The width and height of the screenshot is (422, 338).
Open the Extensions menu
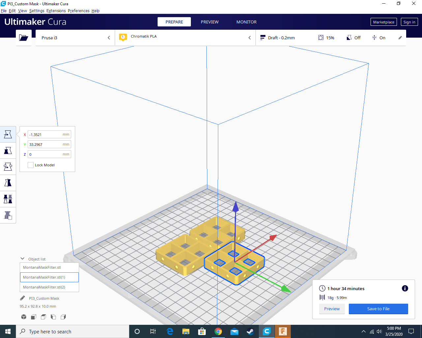click(56, 11)
